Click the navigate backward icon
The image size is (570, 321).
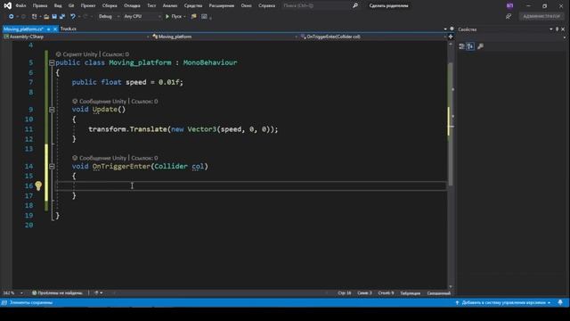[x=12, y=16]
